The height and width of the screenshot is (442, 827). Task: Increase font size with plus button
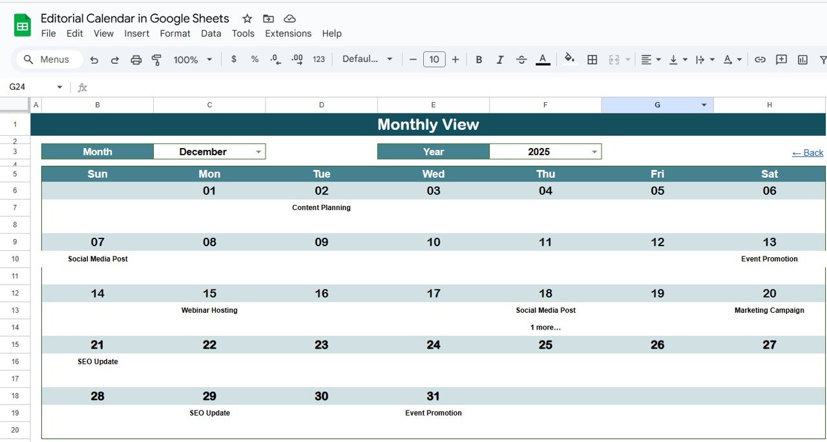tap(455, 59)
